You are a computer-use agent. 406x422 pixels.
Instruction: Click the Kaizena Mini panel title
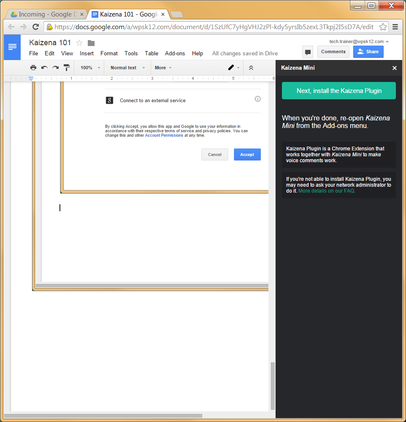tap(298, 68)
